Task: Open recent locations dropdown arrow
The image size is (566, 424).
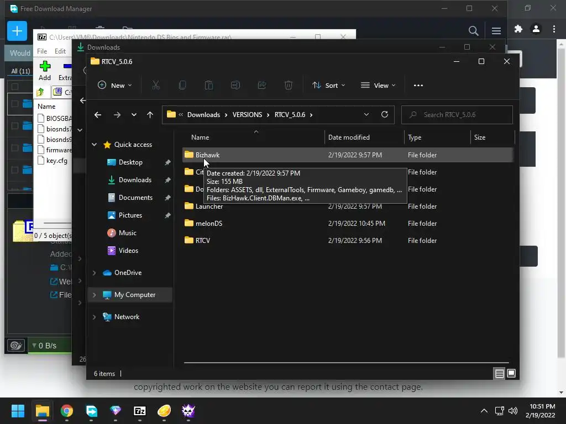Action: point(134,115)
